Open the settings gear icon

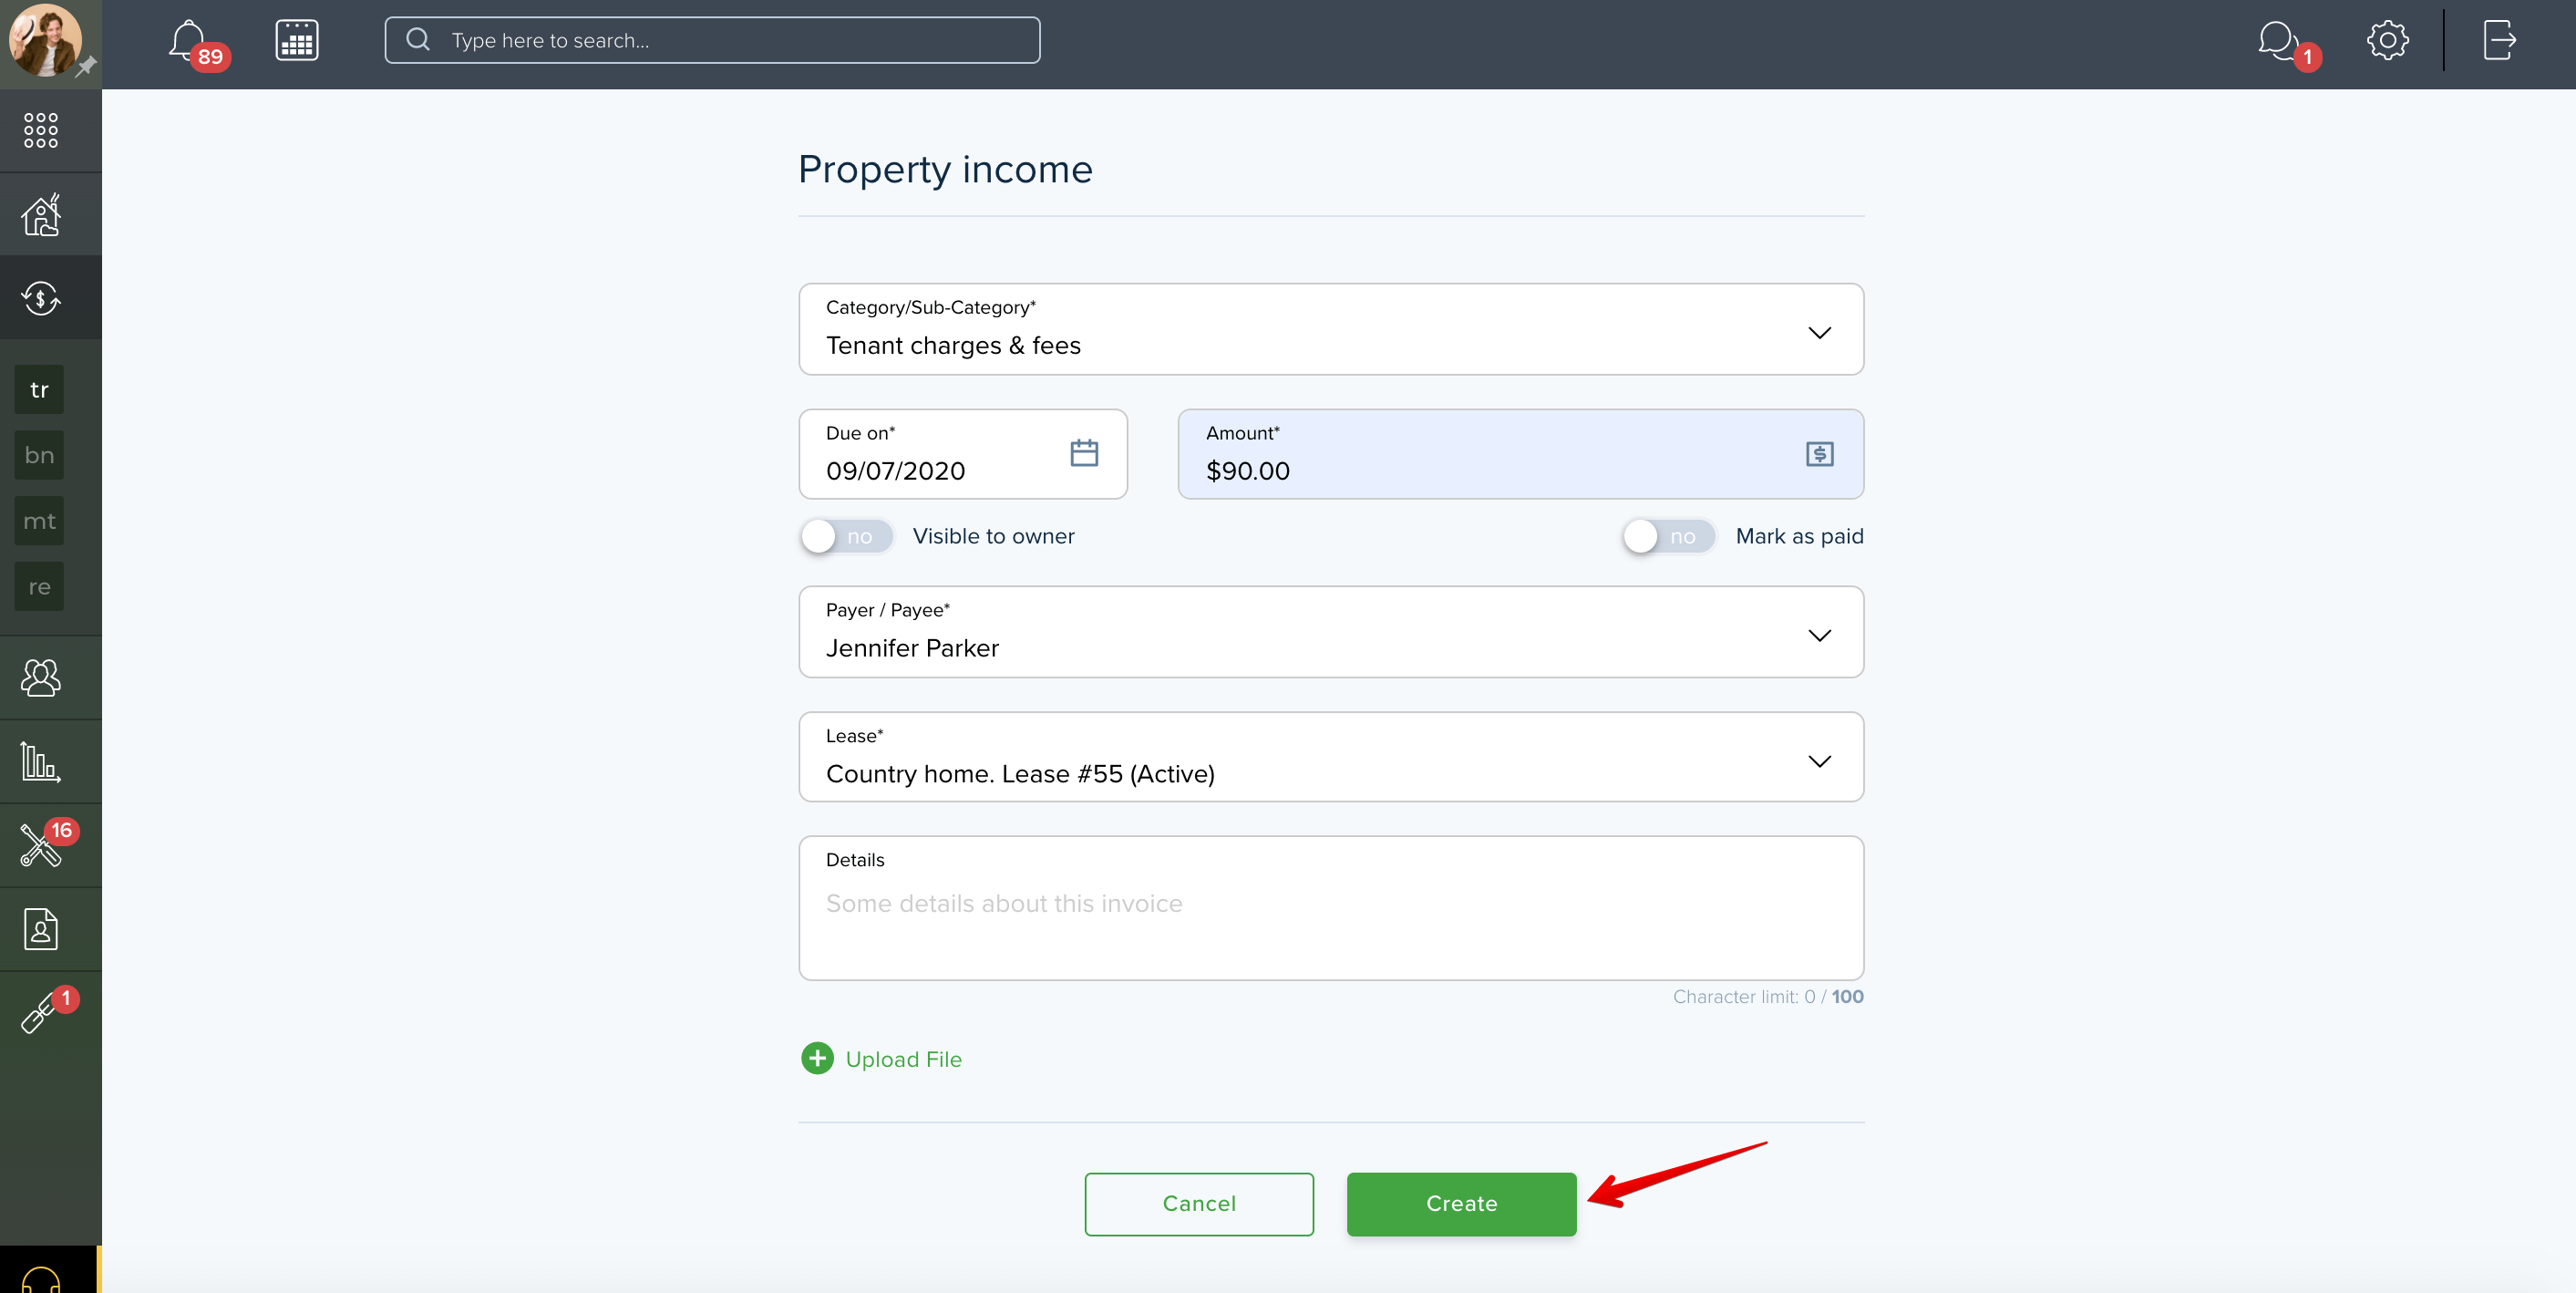pyautogui.click(x=2387, y=40)
